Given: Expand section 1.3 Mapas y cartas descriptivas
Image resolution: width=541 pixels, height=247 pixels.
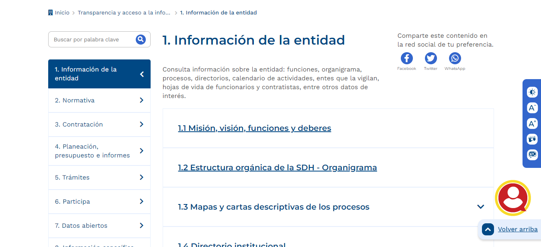Looking at the screenshot, I should point(480,207).
